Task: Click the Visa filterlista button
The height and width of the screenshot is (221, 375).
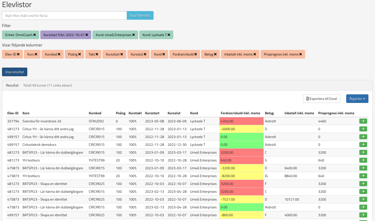Action: 140,15
